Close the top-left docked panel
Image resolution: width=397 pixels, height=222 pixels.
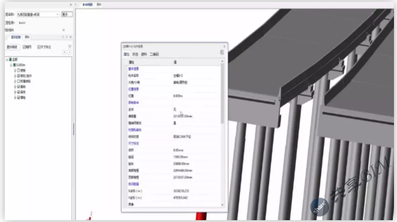pos(71,5)
